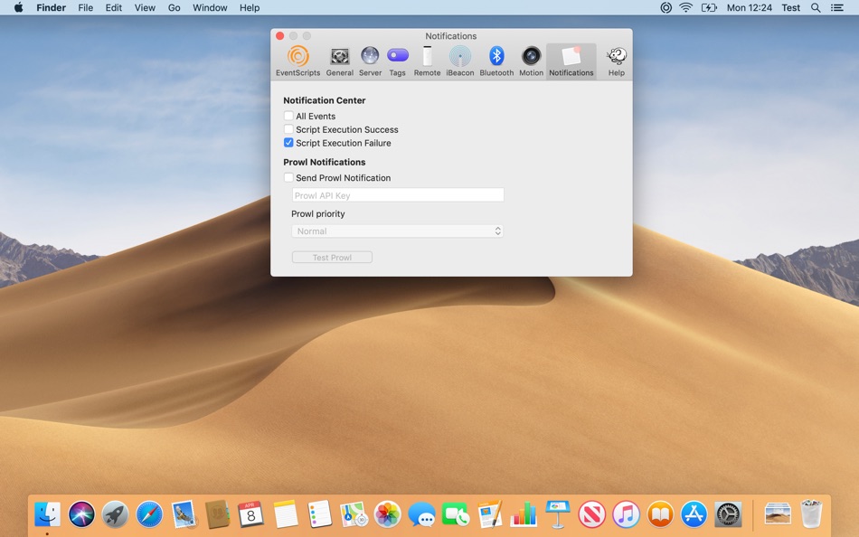Screen dimensions: 859x537
Task: Open Contacts in the Dock
Action: [218, 514]
